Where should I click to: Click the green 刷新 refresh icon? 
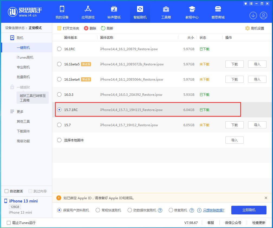tap(103, 28)
